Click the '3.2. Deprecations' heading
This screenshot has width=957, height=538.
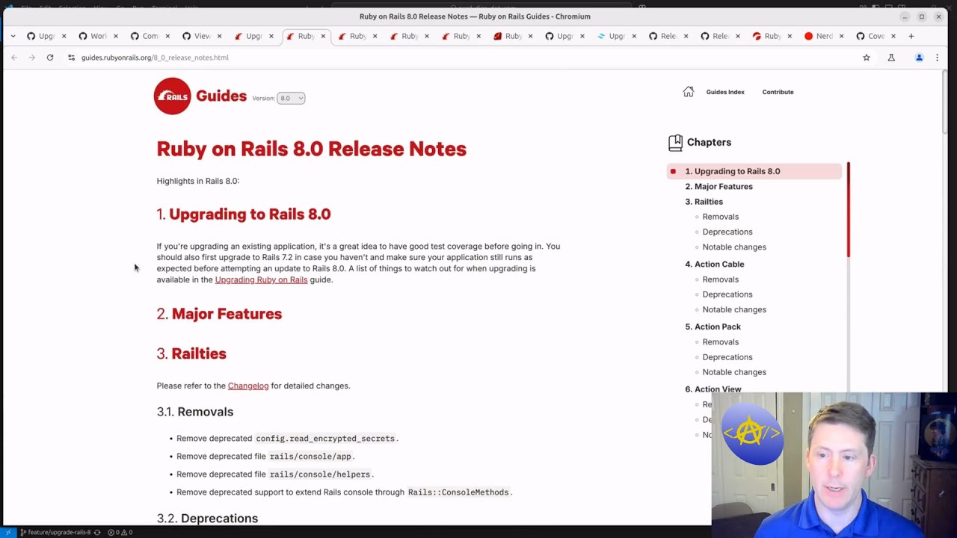pyautogui.click(x=207, y=519)
